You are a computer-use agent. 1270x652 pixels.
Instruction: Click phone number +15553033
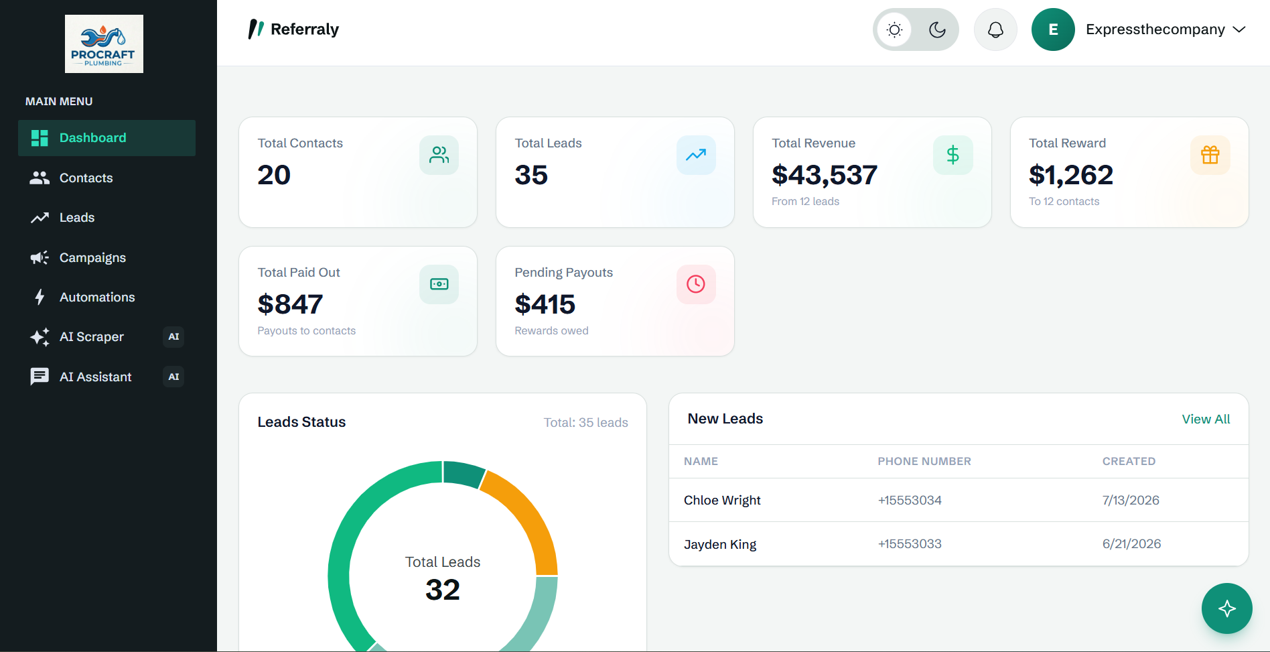click(x=910, y=544)
